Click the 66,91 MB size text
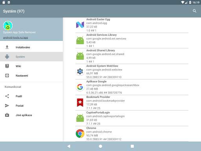201x151 pixels. pos(92,74)
